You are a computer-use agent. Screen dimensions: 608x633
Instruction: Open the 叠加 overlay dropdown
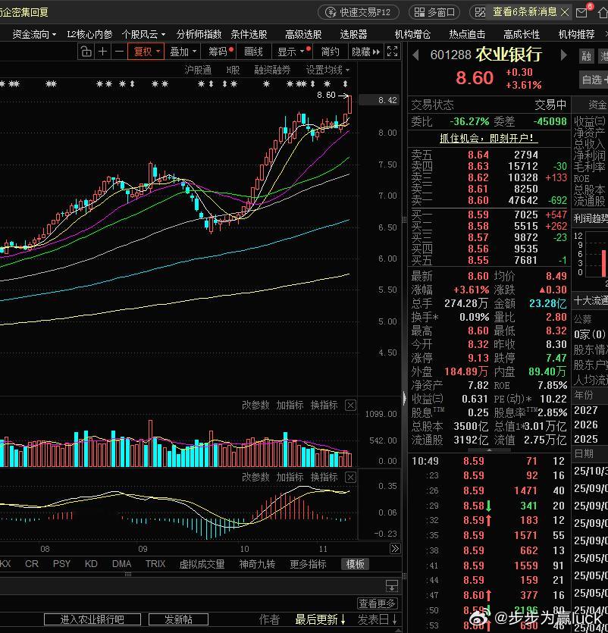pos(183,52)
